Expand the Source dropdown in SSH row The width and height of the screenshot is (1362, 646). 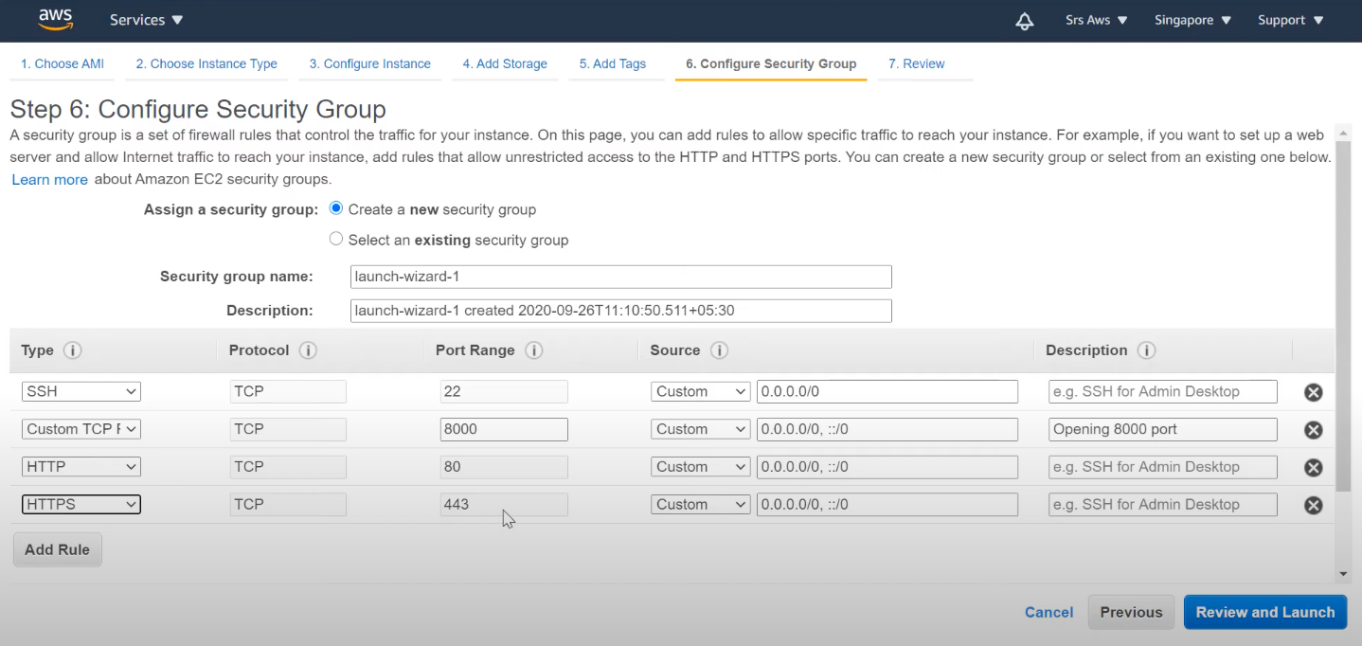700,392
